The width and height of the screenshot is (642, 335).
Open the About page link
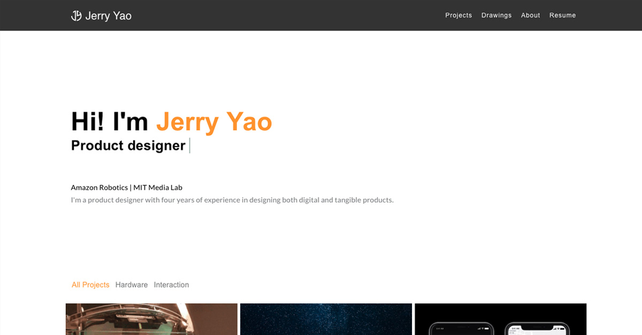531,15
